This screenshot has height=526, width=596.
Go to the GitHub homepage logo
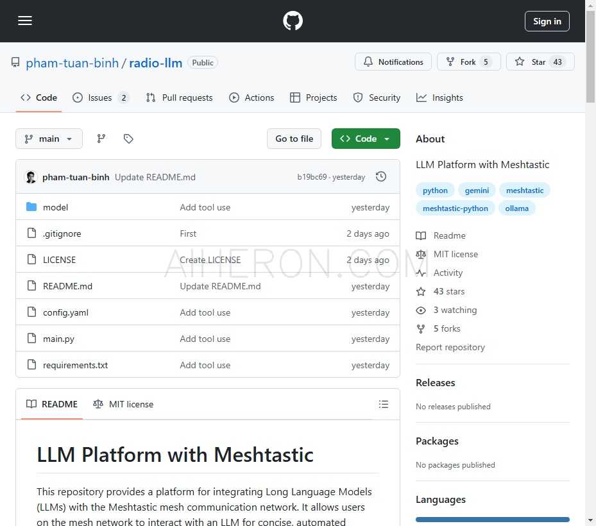pos(293,21)
